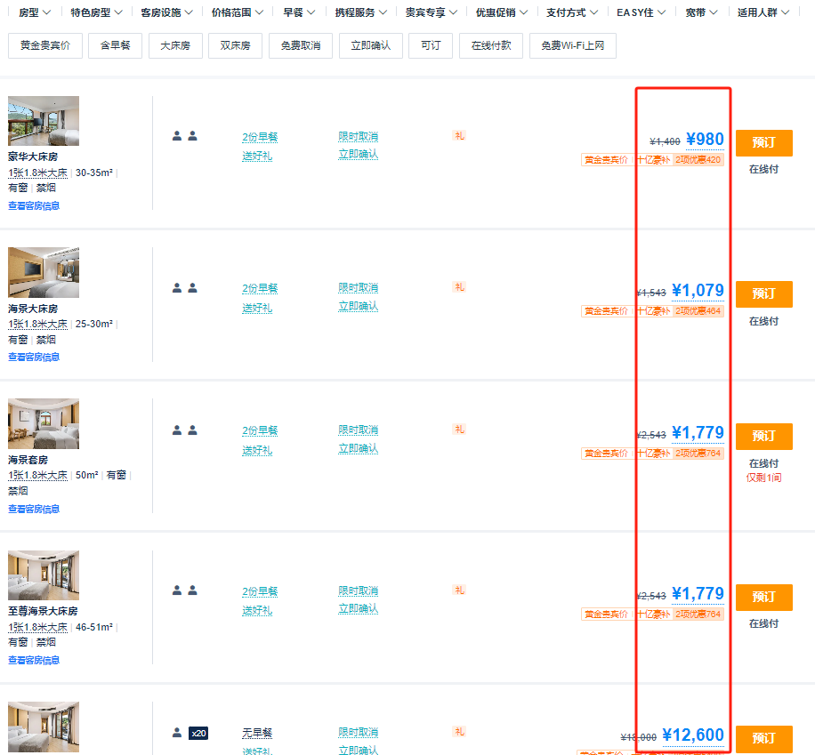Toggle the 在线付款 filter tag

(x=490, y=45)
